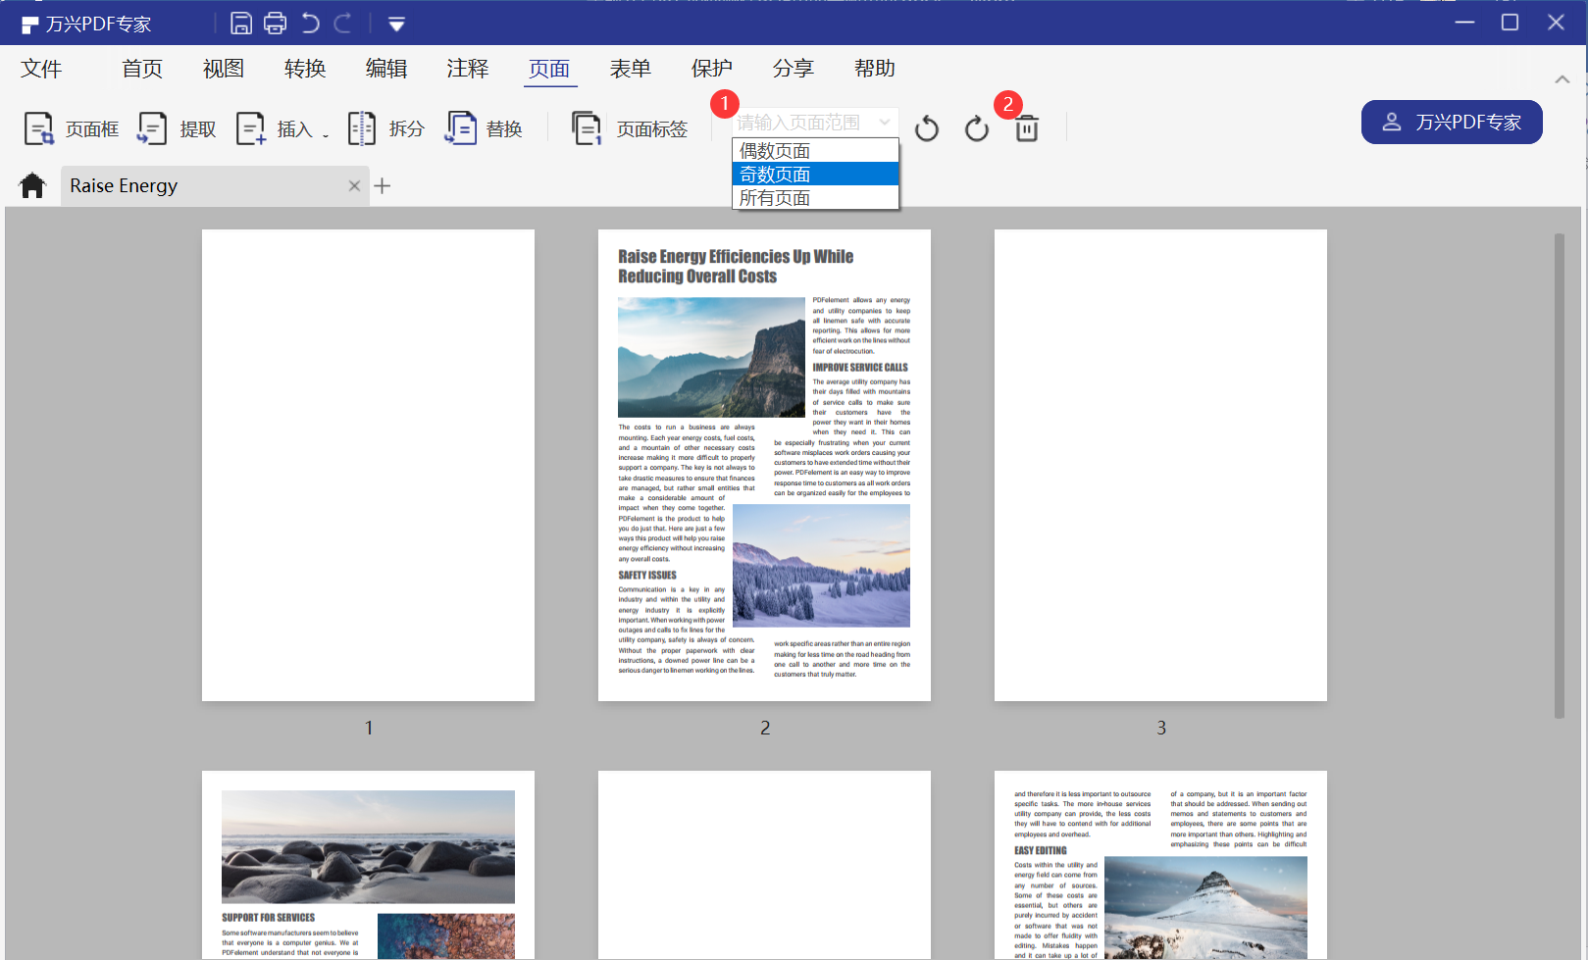Choose 奇数页面 from the dropdown list

pyautogui.click(x=815, y=175)
